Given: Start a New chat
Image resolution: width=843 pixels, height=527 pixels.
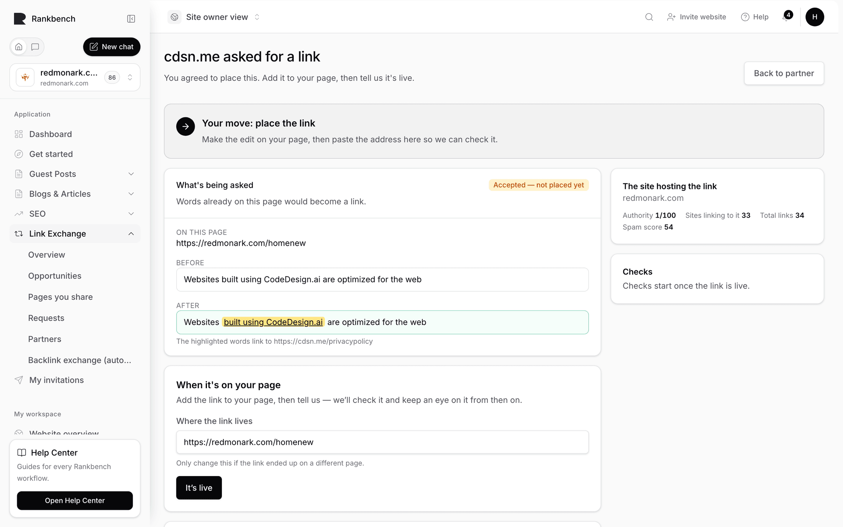Looking at the screenshot, I should [x=112, y=47].
